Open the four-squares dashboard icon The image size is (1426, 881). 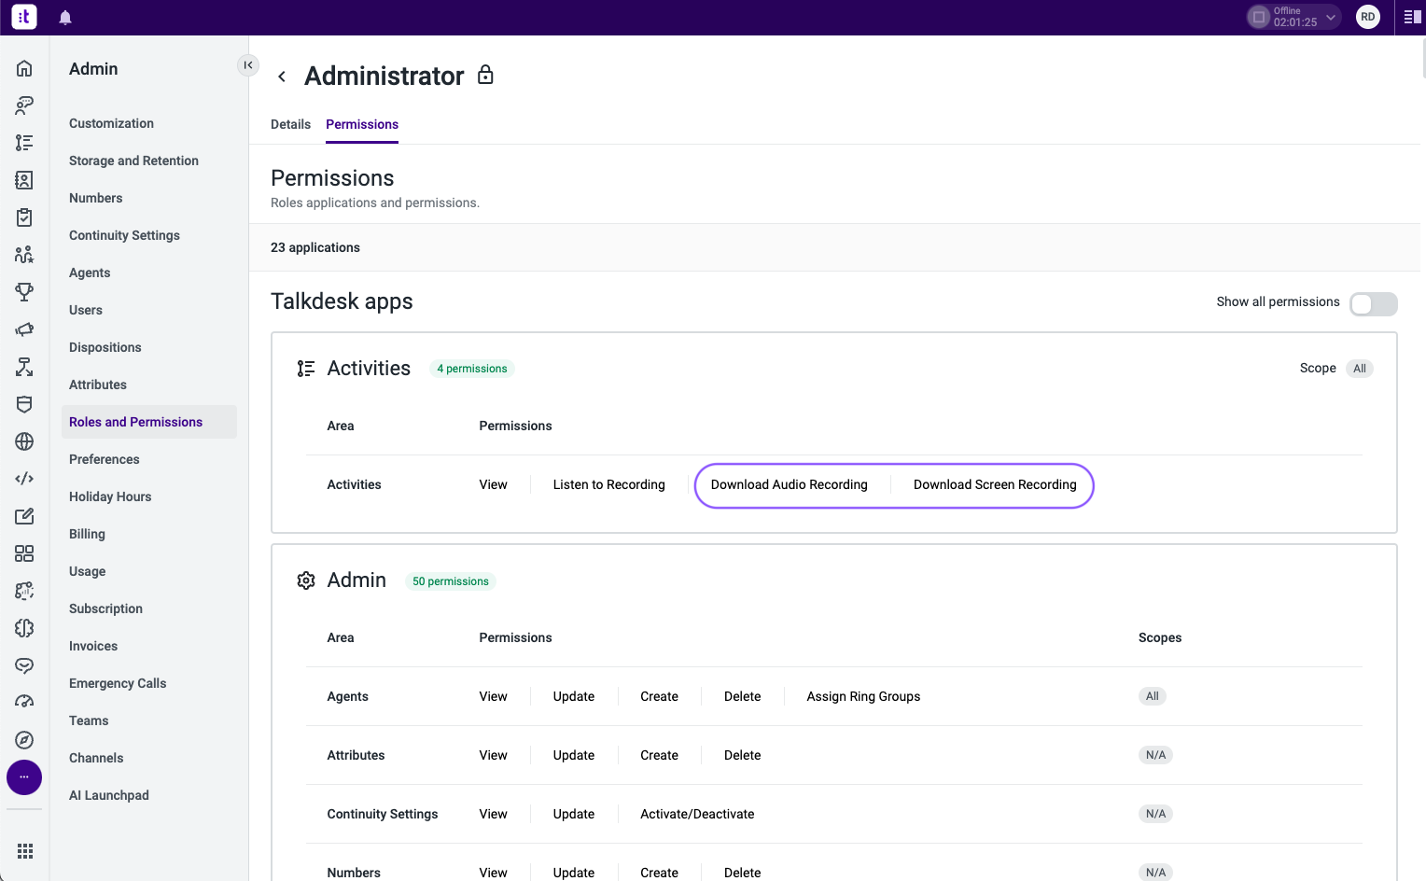click(24, 553)
